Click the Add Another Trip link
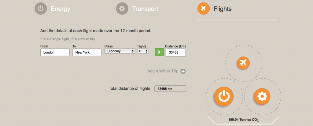Image resolution: width=313 pixels, height=126 pixels. point(163,71)
